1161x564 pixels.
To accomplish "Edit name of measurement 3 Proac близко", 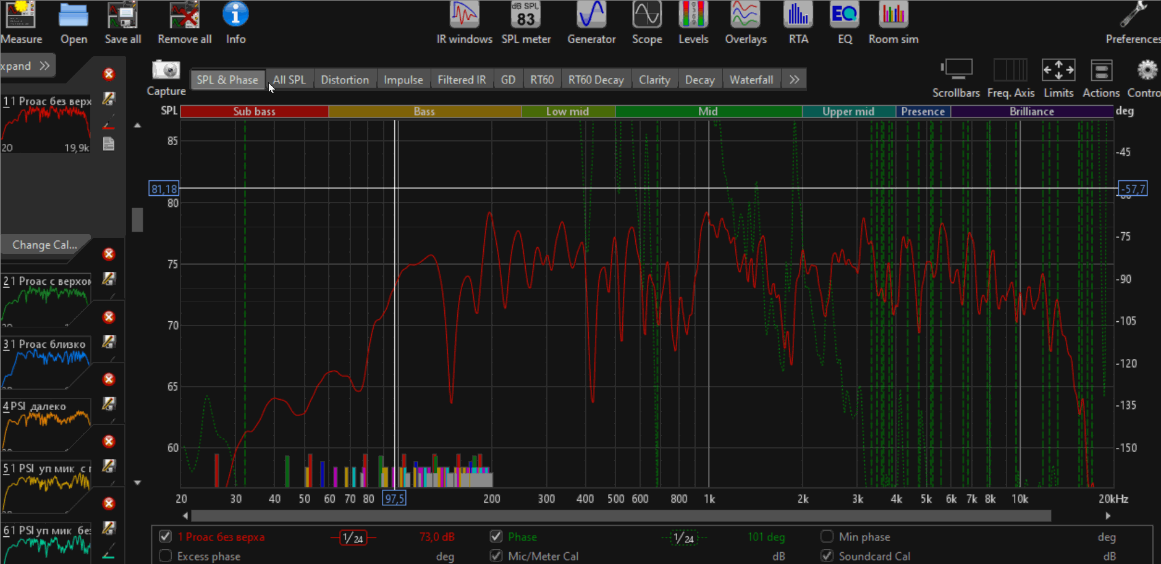I will tap(109, 341).
